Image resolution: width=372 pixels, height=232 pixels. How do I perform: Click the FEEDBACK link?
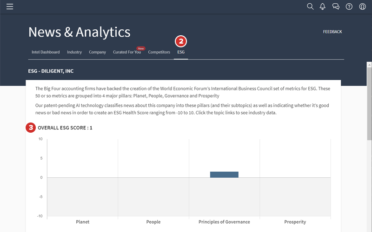coord(332,32)
